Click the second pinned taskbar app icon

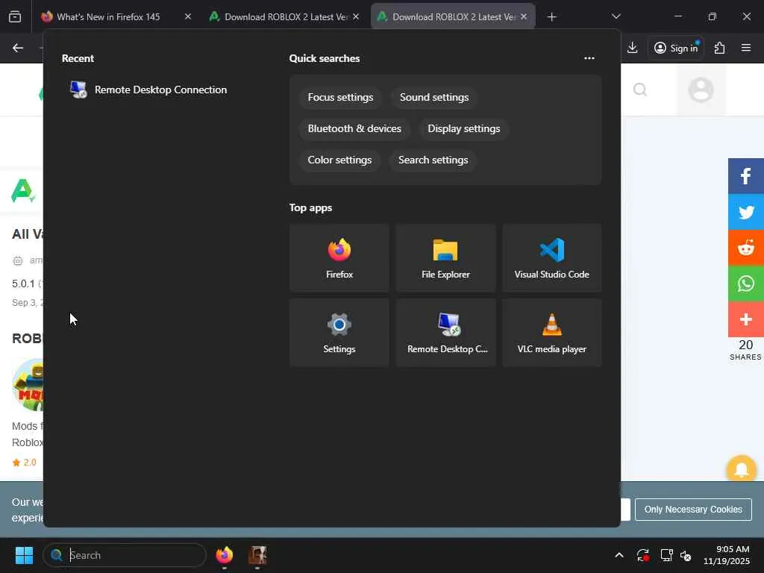pyautogui.click(x=257, y=555)
